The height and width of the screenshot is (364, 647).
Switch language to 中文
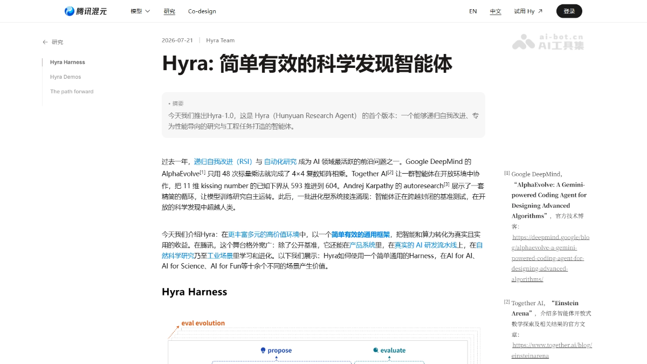495,11
